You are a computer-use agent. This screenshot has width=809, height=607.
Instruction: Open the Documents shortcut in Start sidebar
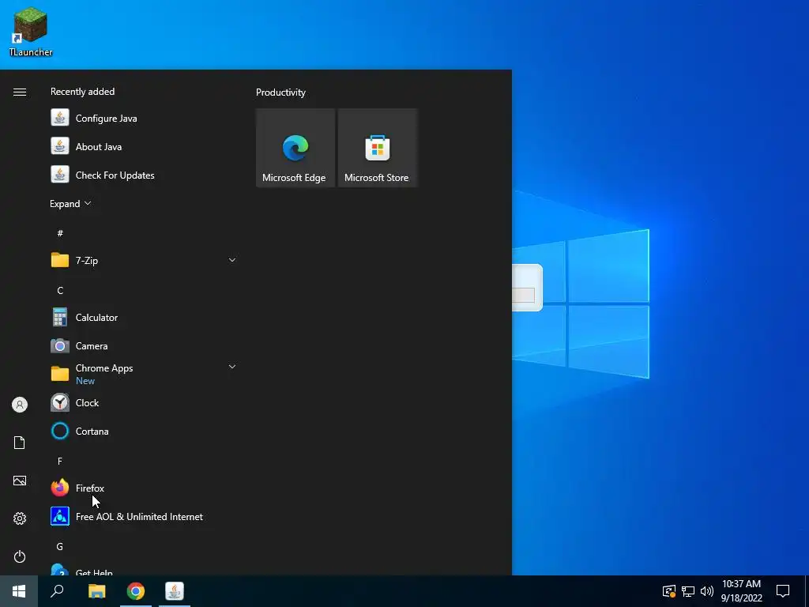(x=20, y=443)
